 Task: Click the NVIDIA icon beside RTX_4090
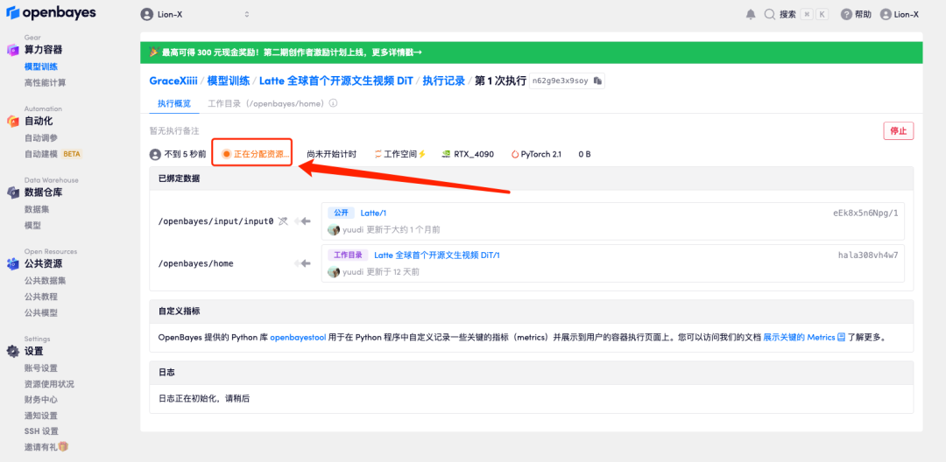point(446,154)
